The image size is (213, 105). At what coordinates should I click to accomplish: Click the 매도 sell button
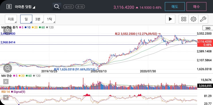pos(175,7)
